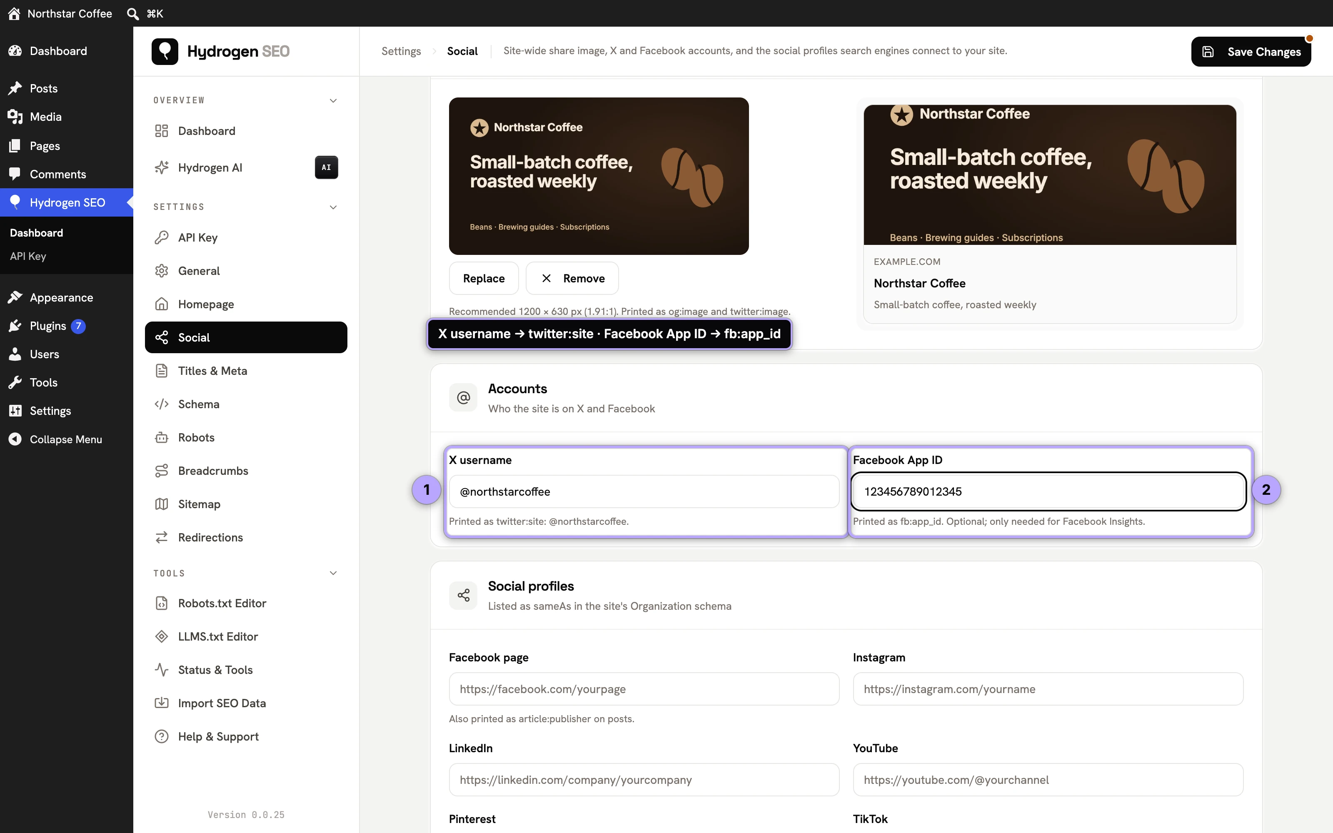Open WordPress Appearance menu

pos(67,297)
